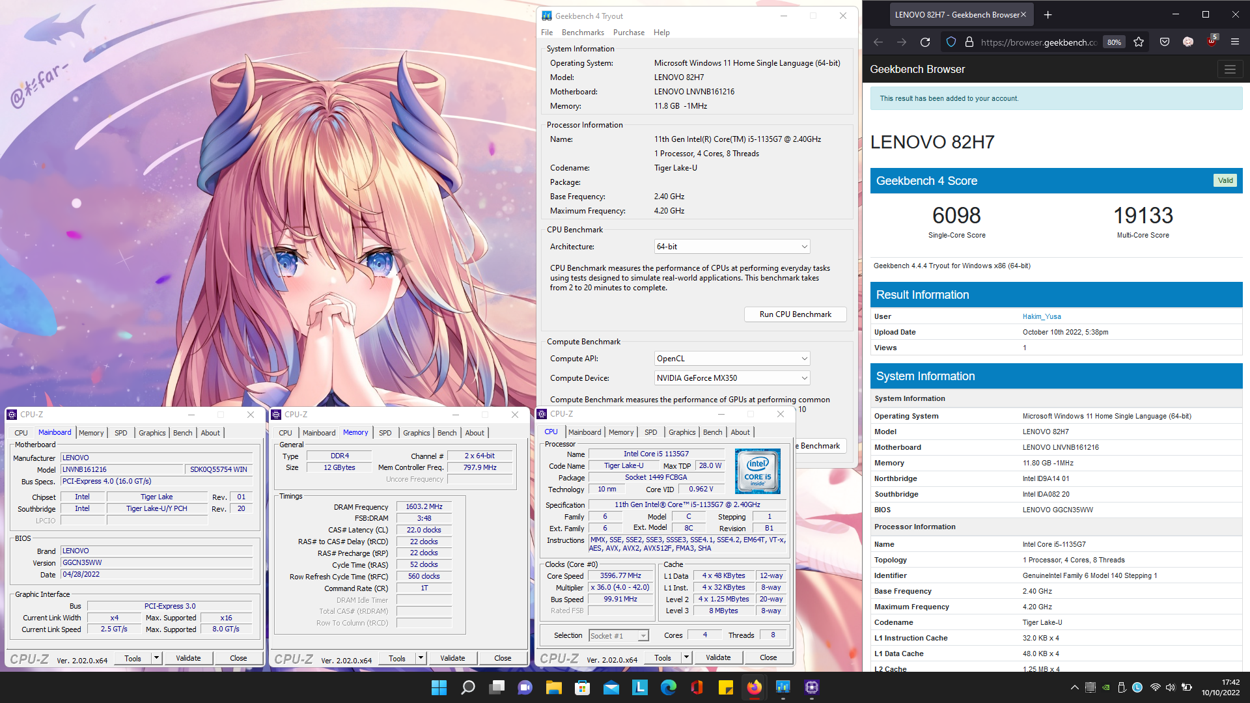Open Geekbench Purchase menu
The height and width of the screenshot is (703, 1250).
tap(628, 33)
